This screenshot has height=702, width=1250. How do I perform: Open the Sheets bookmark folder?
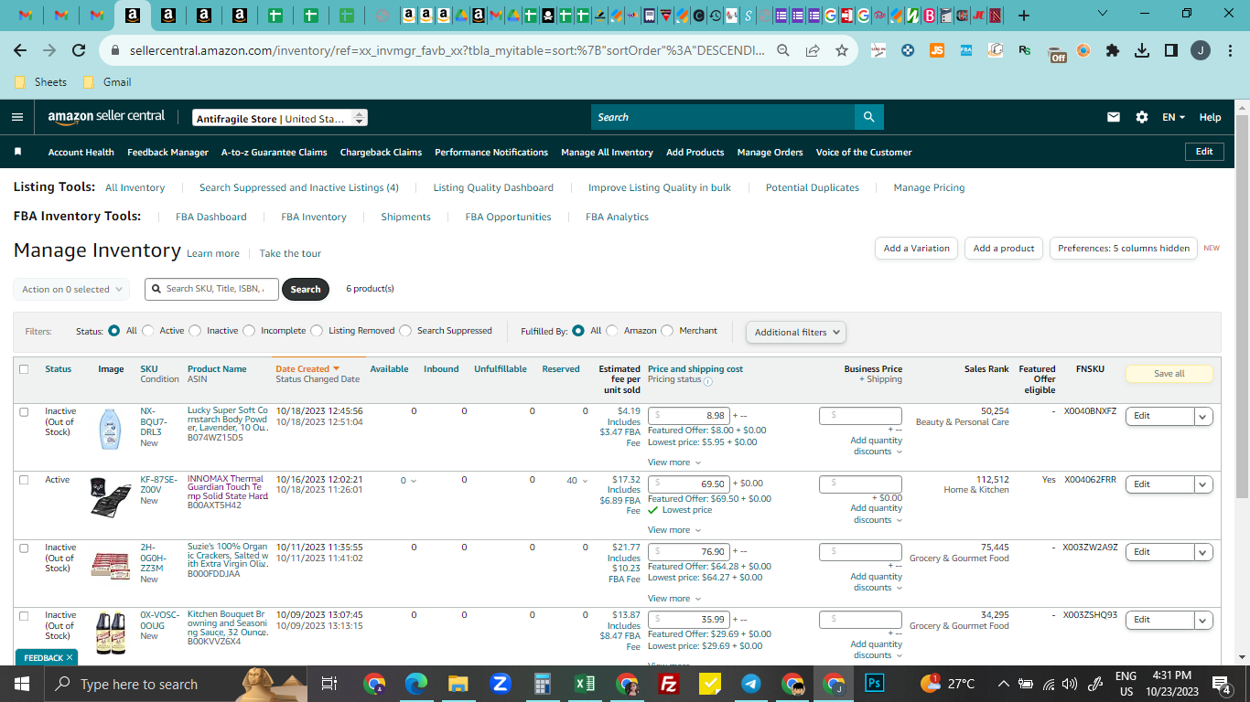pyautogui.click(x=41, y=81)
